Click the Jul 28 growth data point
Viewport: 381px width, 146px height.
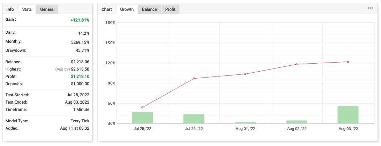[142, 107]
